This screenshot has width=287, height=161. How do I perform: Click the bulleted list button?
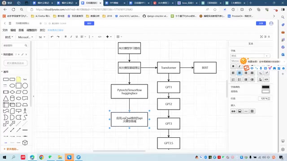(x=239, y=80)
